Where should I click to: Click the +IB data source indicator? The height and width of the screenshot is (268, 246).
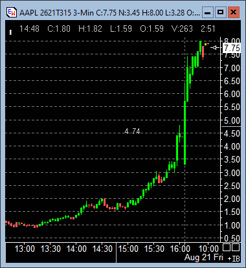234,258
